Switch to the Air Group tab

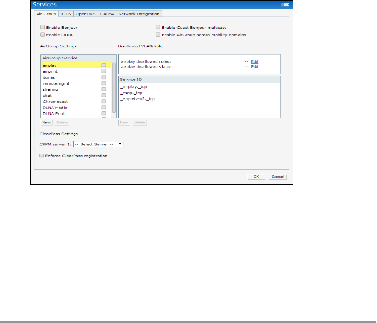click(x=46, y=14)
